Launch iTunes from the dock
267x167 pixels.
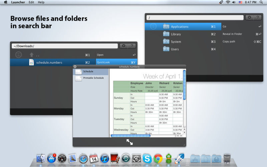[104, 159]
